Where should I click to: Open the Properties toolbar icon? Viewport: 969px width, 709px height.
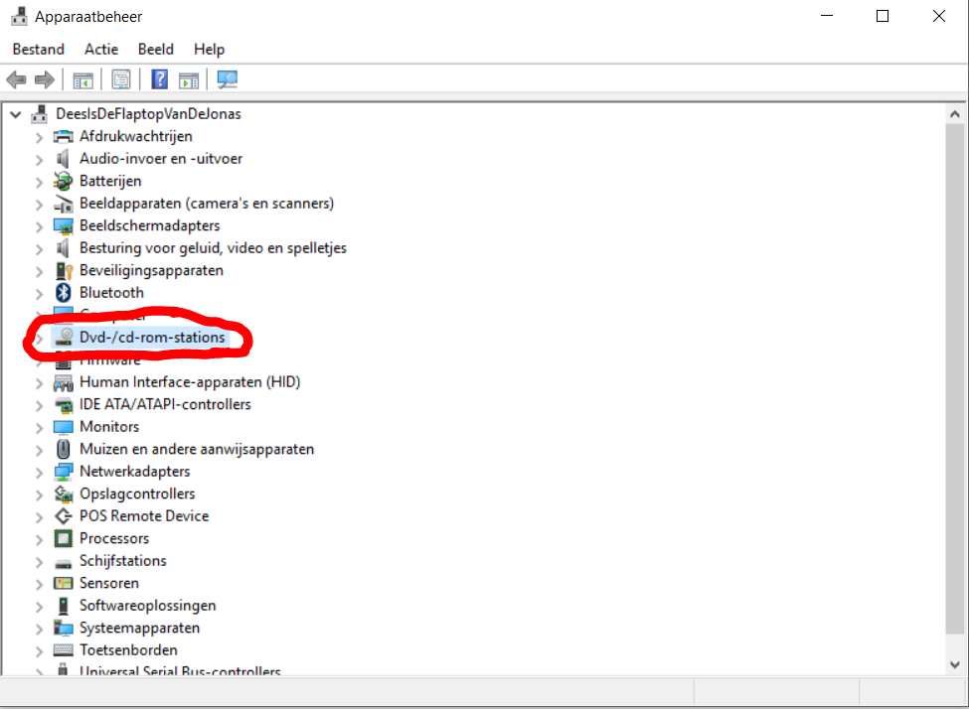(x=120, y=79)
